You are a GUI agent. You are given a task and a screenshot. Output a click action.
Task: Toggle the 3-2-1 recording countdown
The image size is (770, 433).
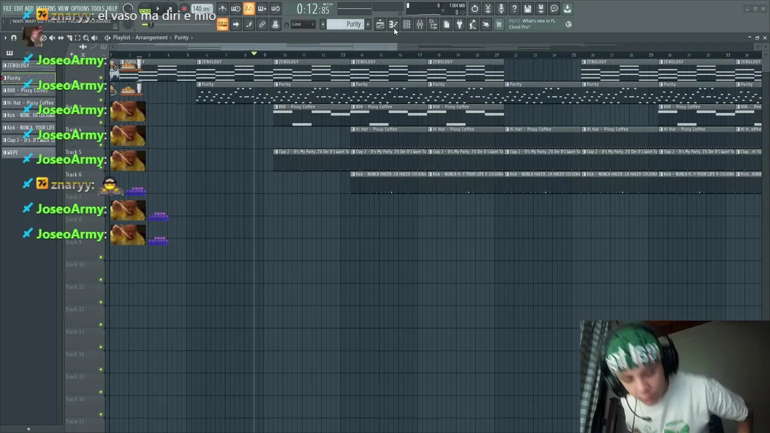coord(249,8)
